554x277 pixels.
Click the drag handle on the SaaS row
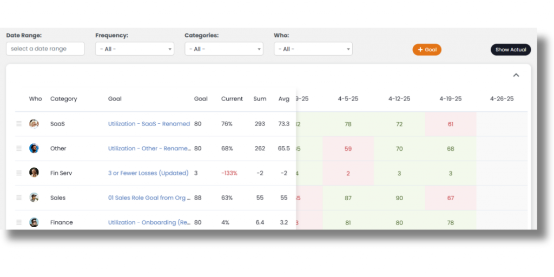[19, 124]
